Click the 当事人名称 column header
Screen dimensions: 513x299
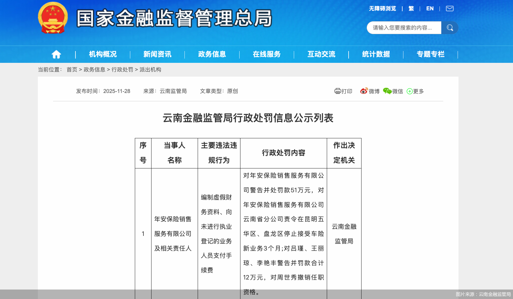click(x=174, y=153)
